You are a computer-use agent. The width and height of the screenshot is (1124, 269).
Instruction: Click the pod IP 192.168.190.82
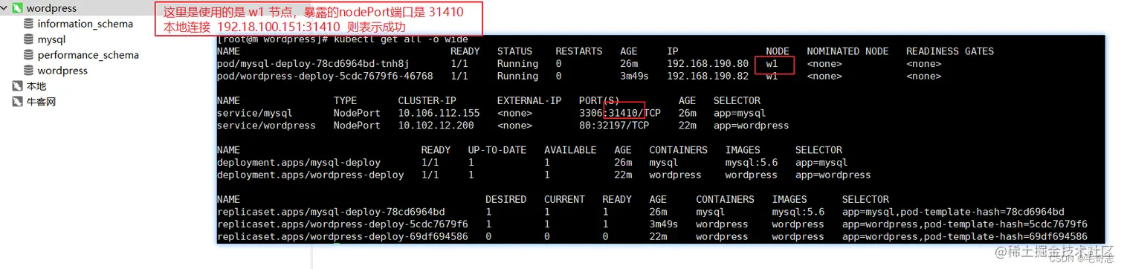tap(708, 76)
